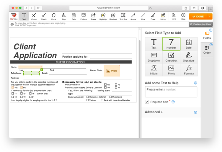Add a Dropdown field type
The width and height of the screenshot is (222, 152).
tap(154, 57)
